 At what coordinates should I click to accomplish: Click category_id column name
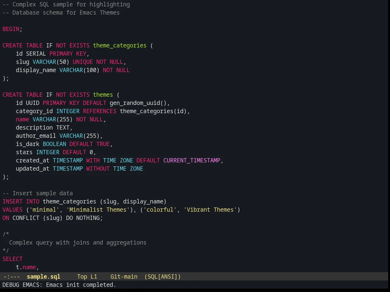click(x=34, y=111)
